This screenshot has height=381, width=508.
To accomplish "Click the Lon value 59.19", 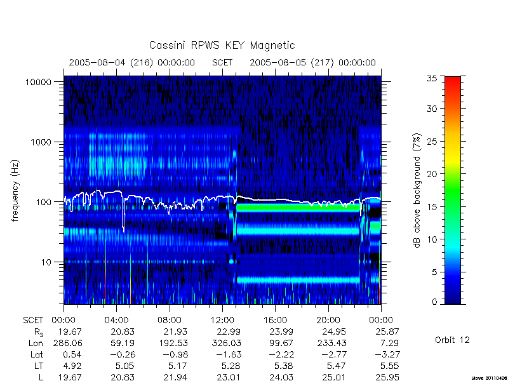I will coord(123,343).
